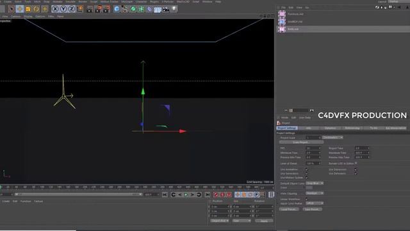Activate the Rotate tool

37,9
